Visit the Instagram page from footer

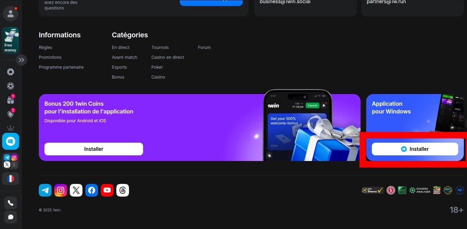point(61,190)
